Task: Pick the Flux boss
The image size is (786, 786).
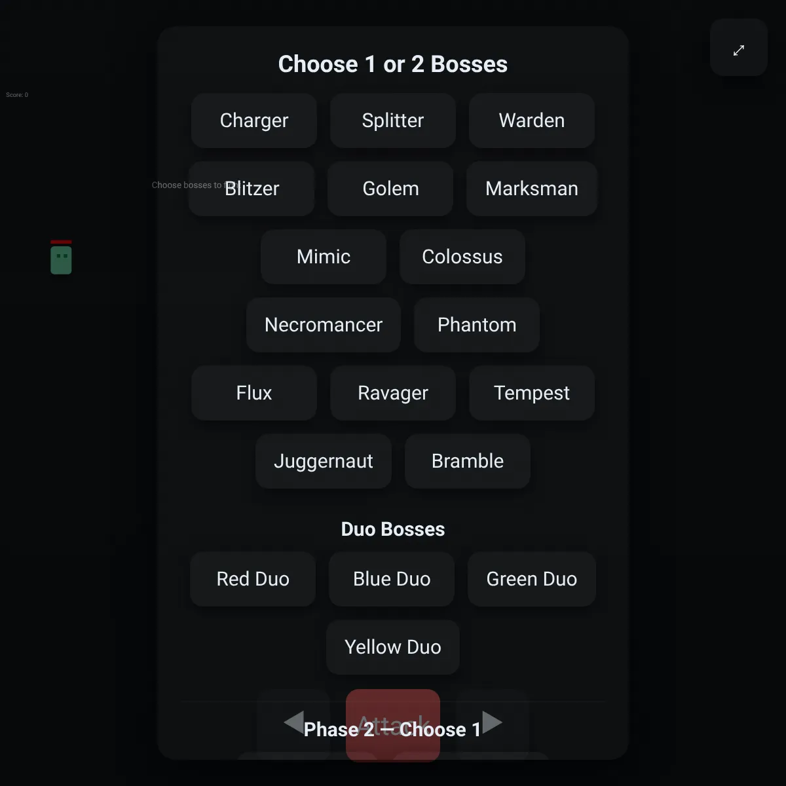Action: (x=254, y=393)
